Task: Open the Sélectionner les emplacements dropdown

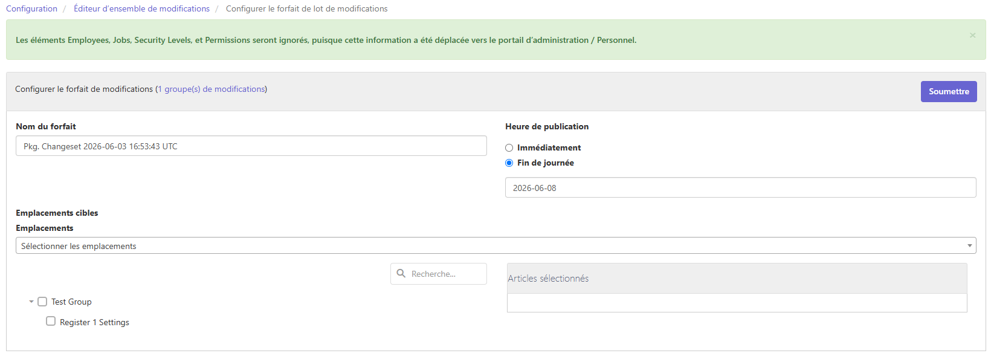Action: pos(495,246)
